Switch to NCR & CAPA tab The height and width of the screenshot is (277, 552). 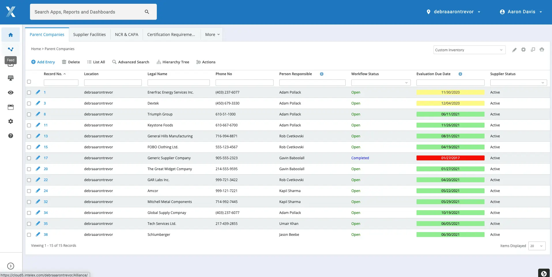pyautogui.click(x=127, y=35)
